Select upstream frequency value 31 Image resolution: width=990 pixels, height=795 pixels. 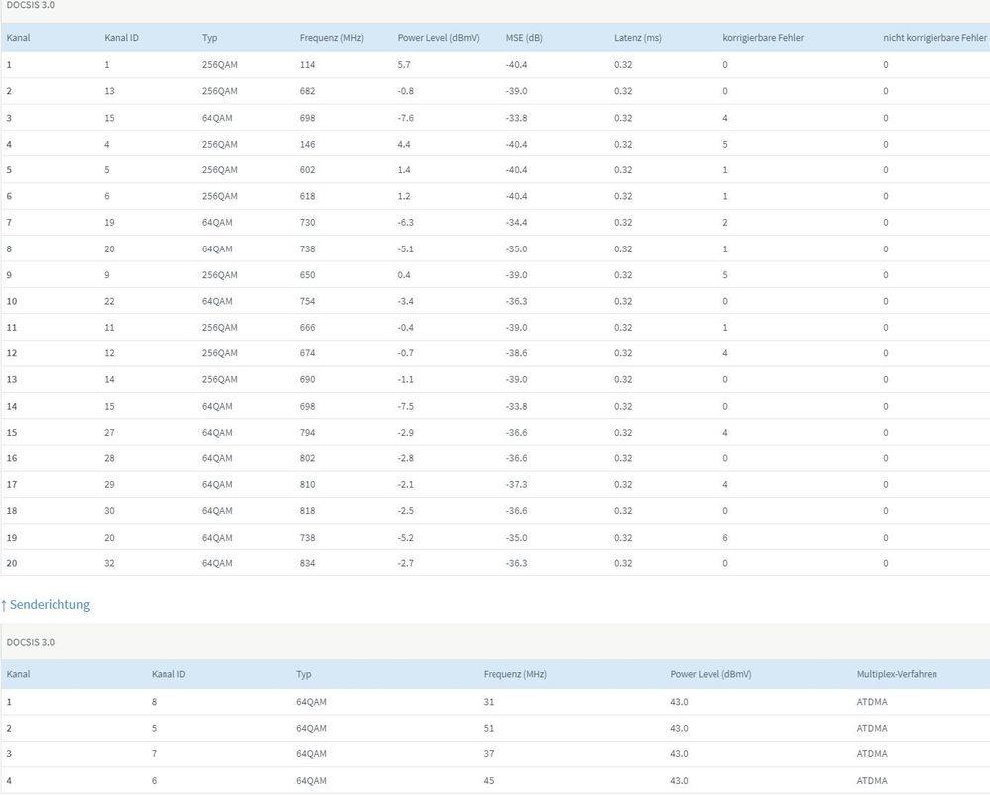488,702
